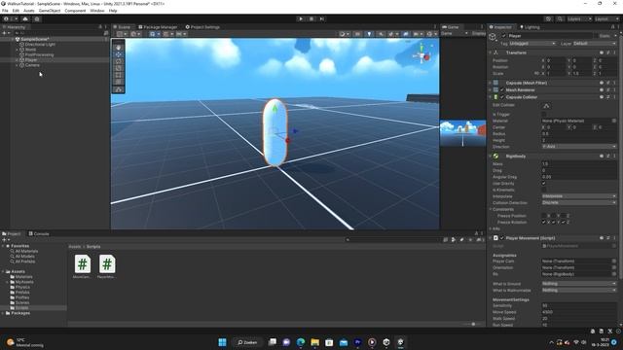Open the version control icon
This screenshot has height=350, width=623.
click(37, 18)
